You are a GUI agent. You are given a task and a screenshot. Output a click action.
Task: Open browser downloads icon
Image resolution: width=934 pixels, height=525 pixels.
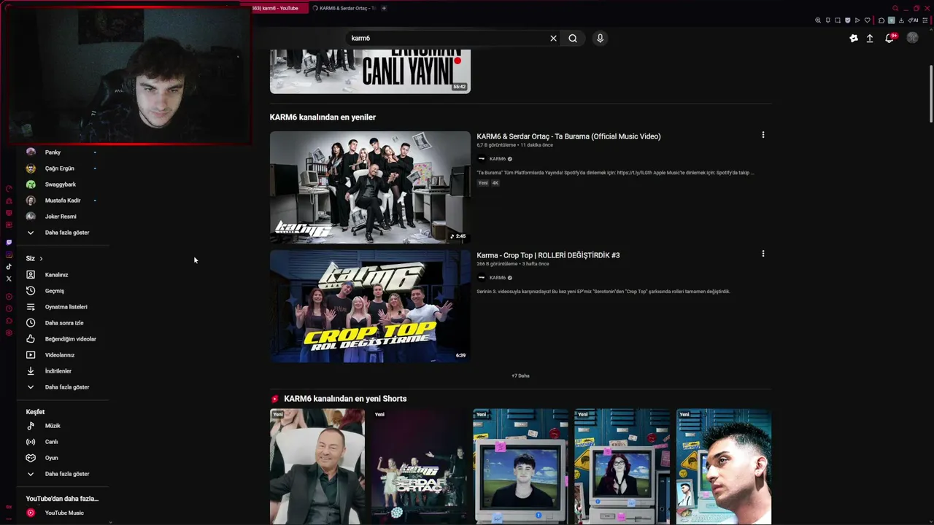pos(902,20)
